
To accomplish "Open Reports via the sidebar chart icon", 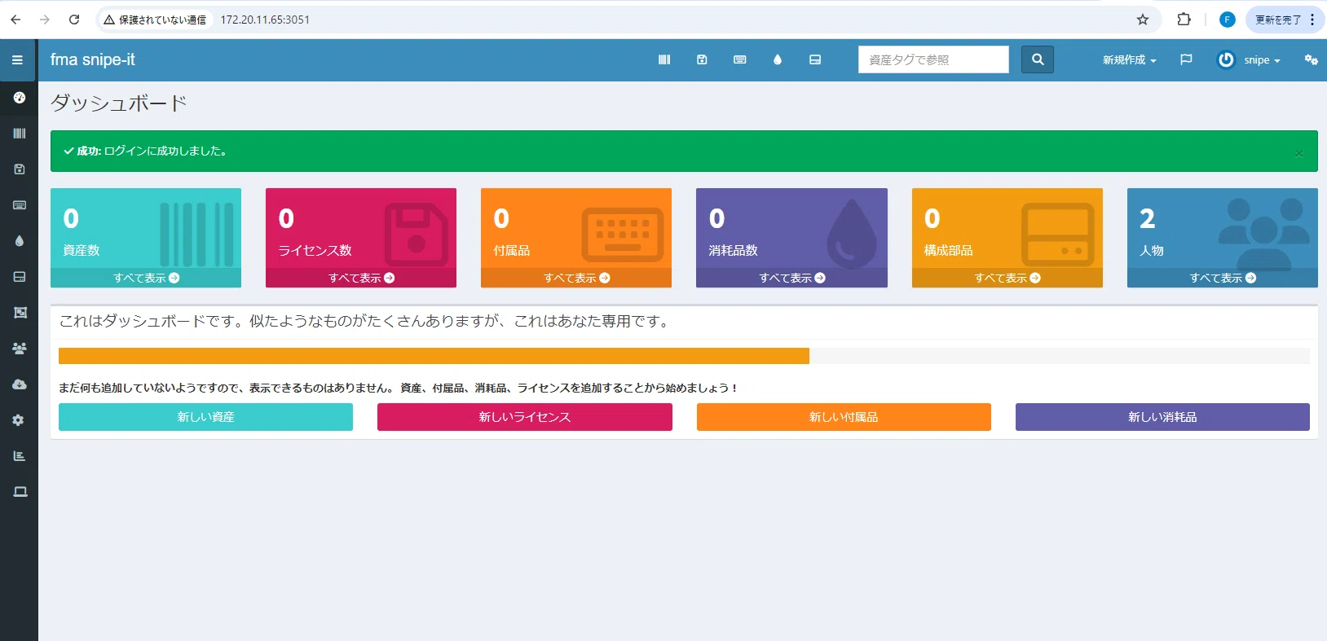I will tap(20, 456).
